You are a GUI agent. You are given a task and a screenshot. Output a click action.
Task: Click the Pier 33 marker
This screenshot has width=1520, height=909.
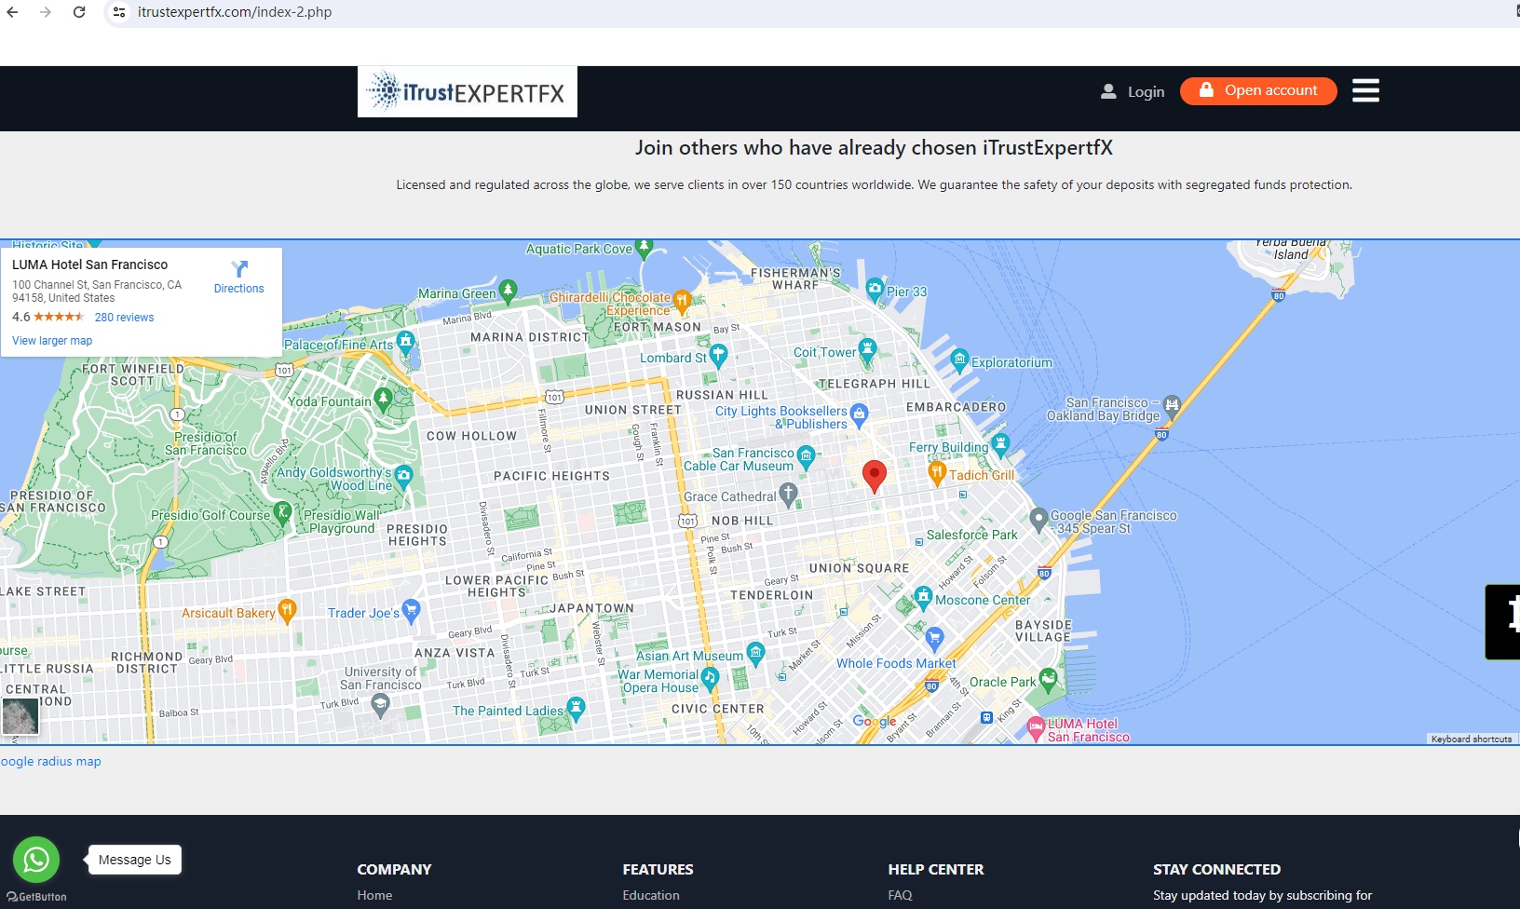click(875, 289)
